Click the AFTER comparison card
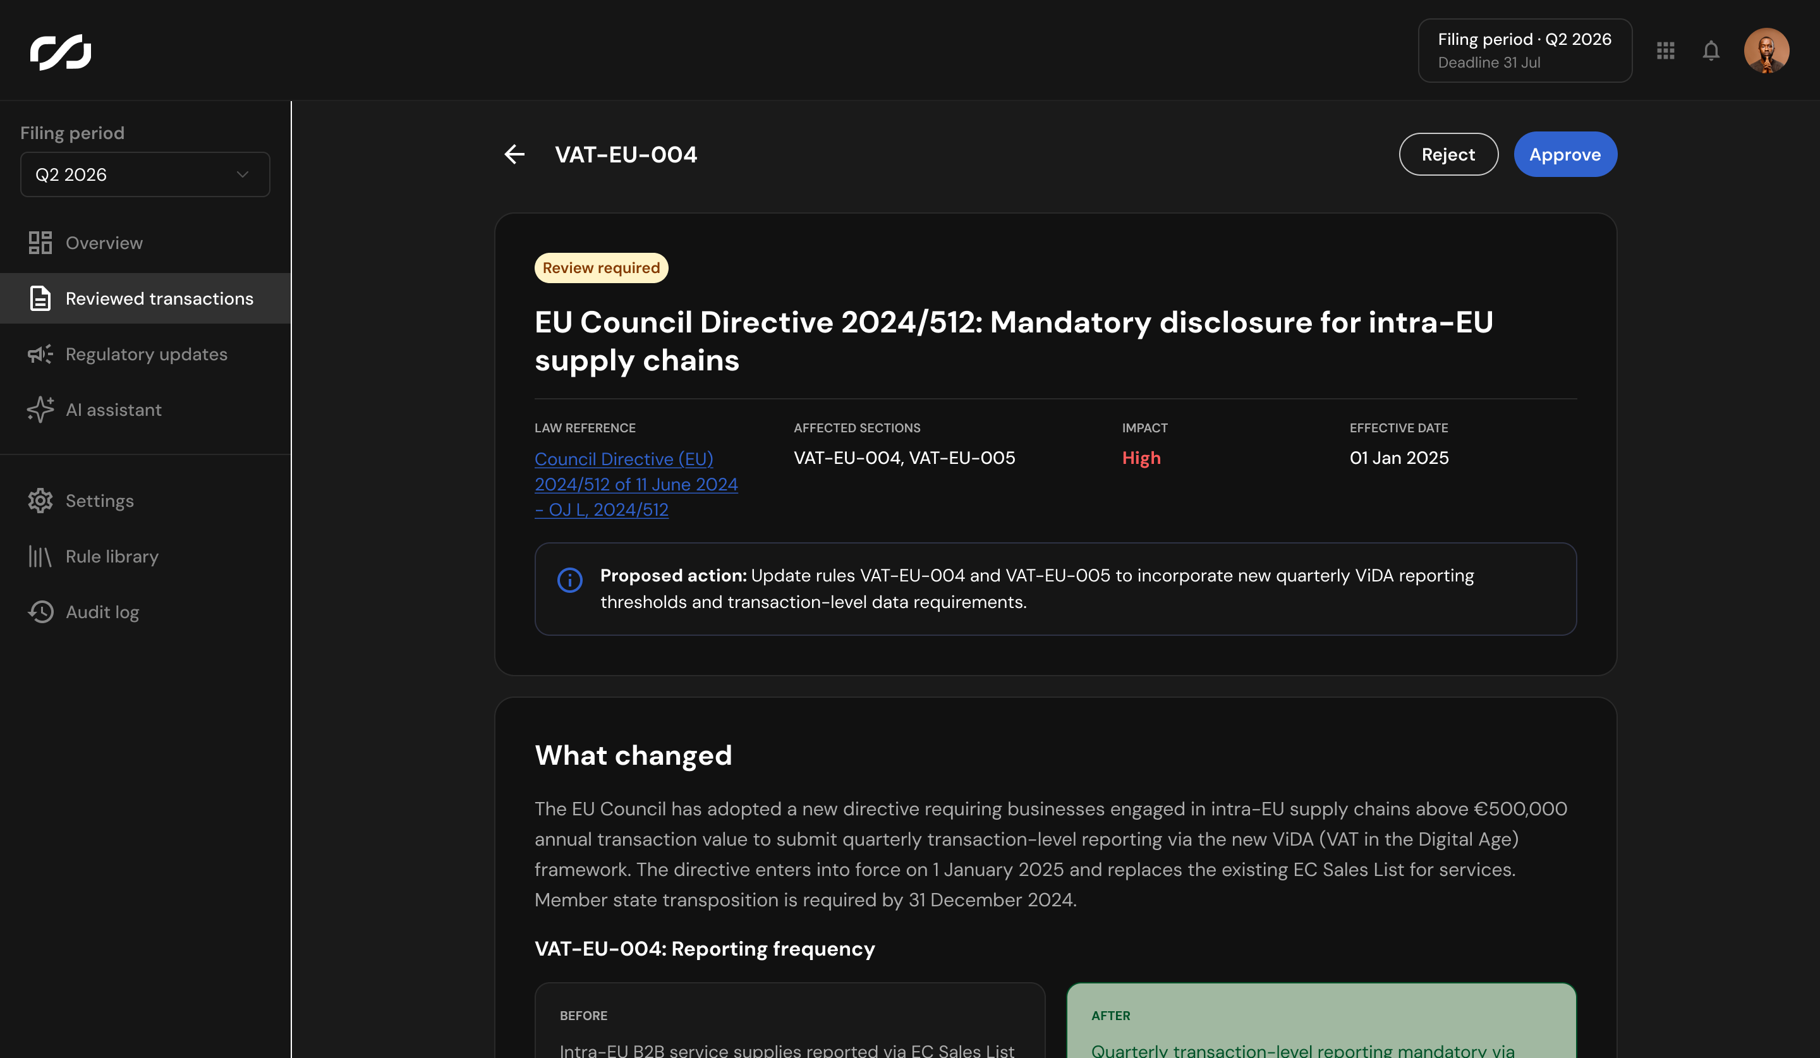 1321,1019
